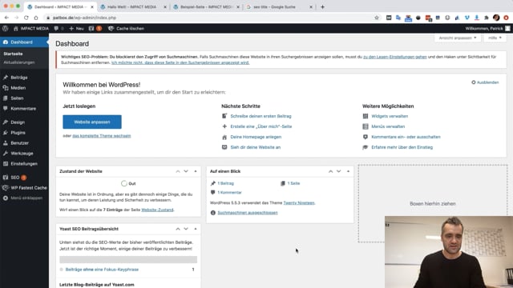The height and width of the screenshot is (288, 513).
Task: Open Willkommen, Patrick account menu
Action: [x=487, y=29]
